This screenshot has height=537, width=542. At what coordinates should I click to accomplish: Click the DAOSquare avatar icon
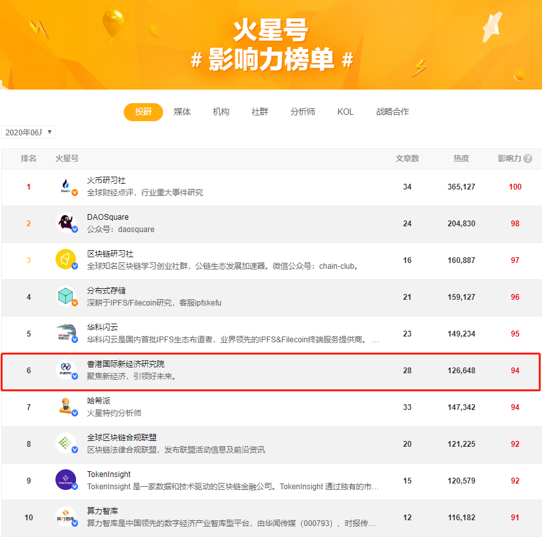coord(66,224)
